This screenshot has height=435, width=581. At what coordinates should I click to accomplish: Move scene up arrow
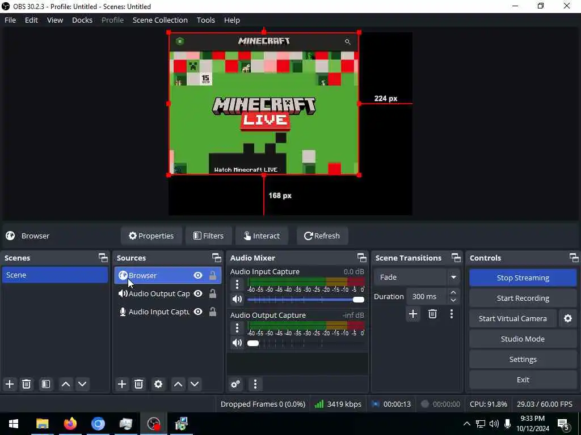click(66, 384)
